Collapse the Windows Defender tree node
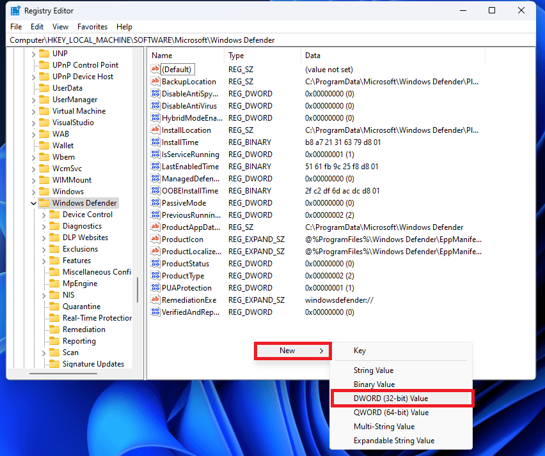This screenshot has height=456, width=545. (x=33, y=203)
